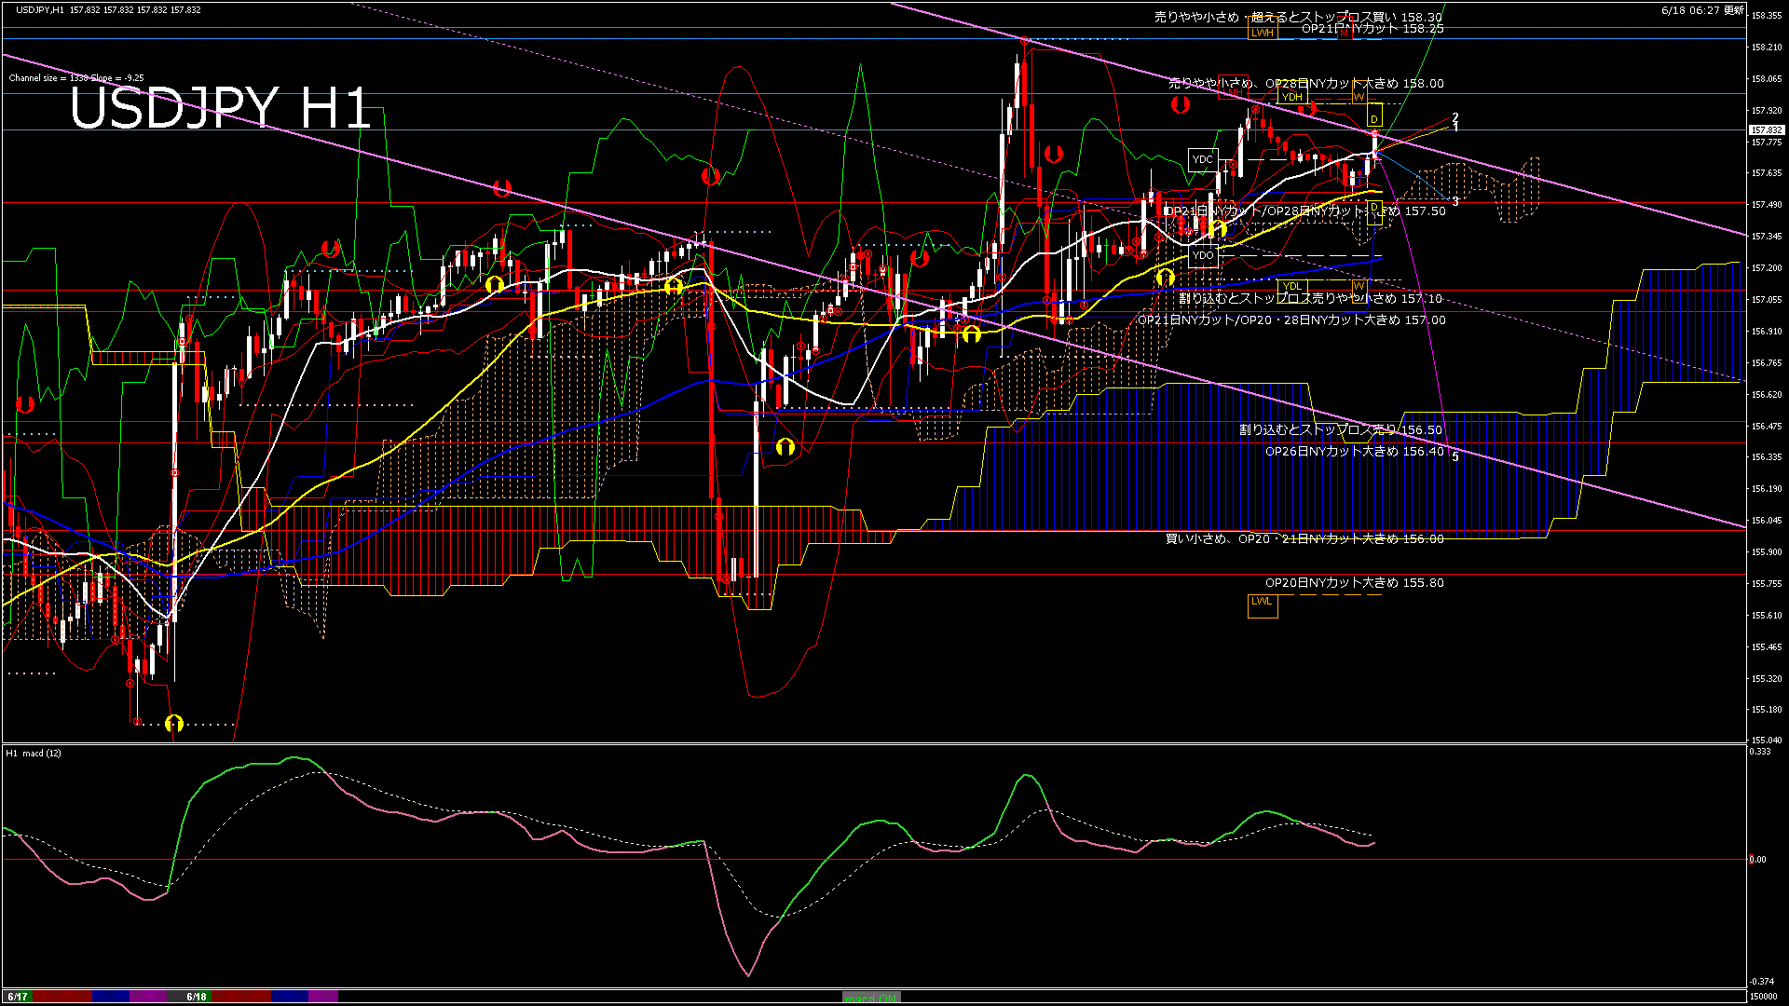Click the blue session bar after 6/17
Image resolution: width=1789 pixels, height=1006 pixels.
click(111, 997)
